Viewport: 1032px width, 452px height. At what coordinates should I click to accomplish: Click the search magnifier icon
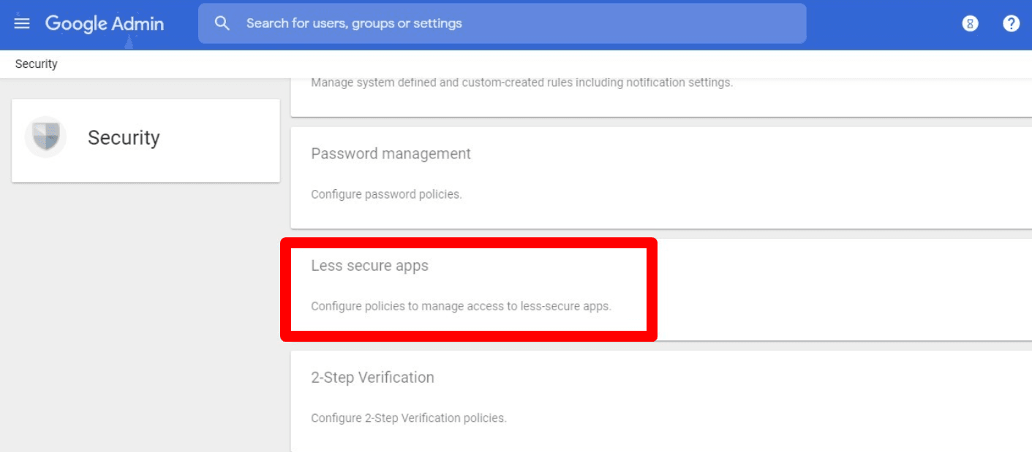(x=222, y=23)
